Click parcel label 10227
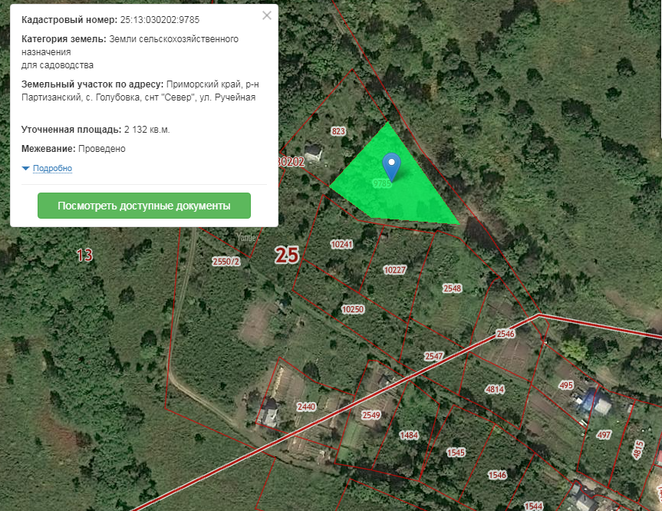 point(395,270)
